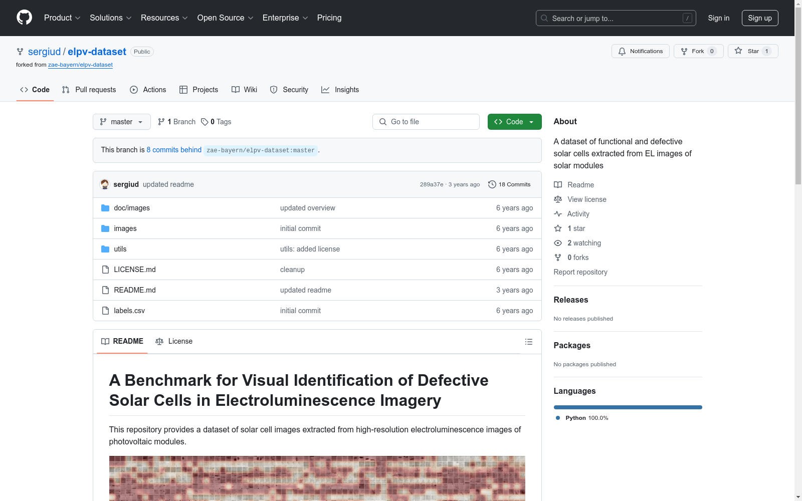Expand the Open Source menu
Viewport: 802px width, 501px height.
pyautogui.click(x=226, y=18)
